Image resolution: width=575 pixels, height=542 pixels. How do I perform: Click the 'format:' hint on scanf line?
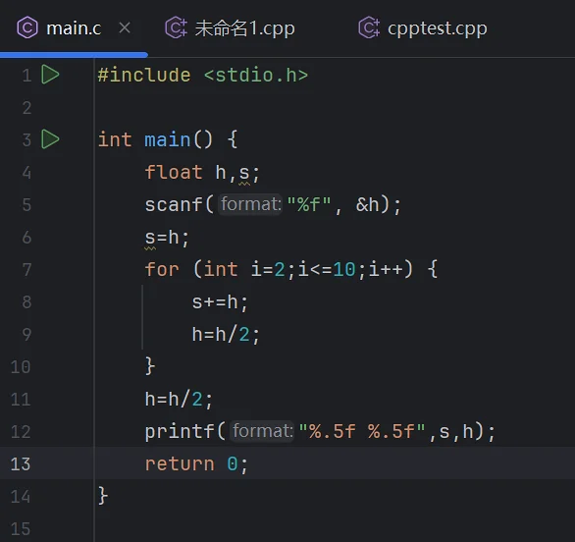[x=250, y=204]
